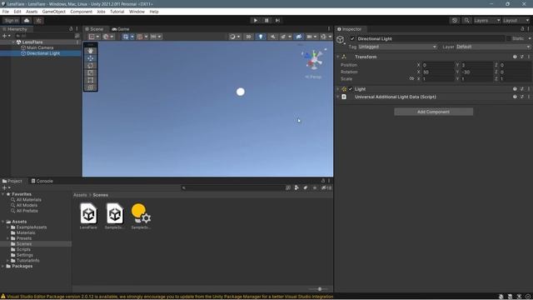
Task: Expand the Light component foldout
Action: (338, 89)
